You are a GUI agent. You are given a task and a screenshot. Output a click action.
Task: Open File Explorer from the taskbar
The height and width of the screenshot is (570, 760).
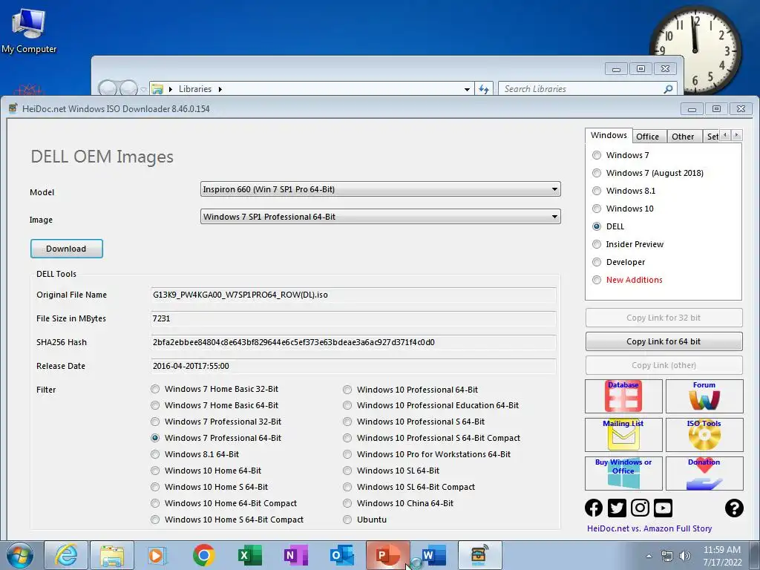coord(112,555)
